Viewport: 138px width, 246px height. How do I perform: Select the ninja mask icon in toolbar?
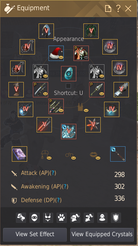35,218
